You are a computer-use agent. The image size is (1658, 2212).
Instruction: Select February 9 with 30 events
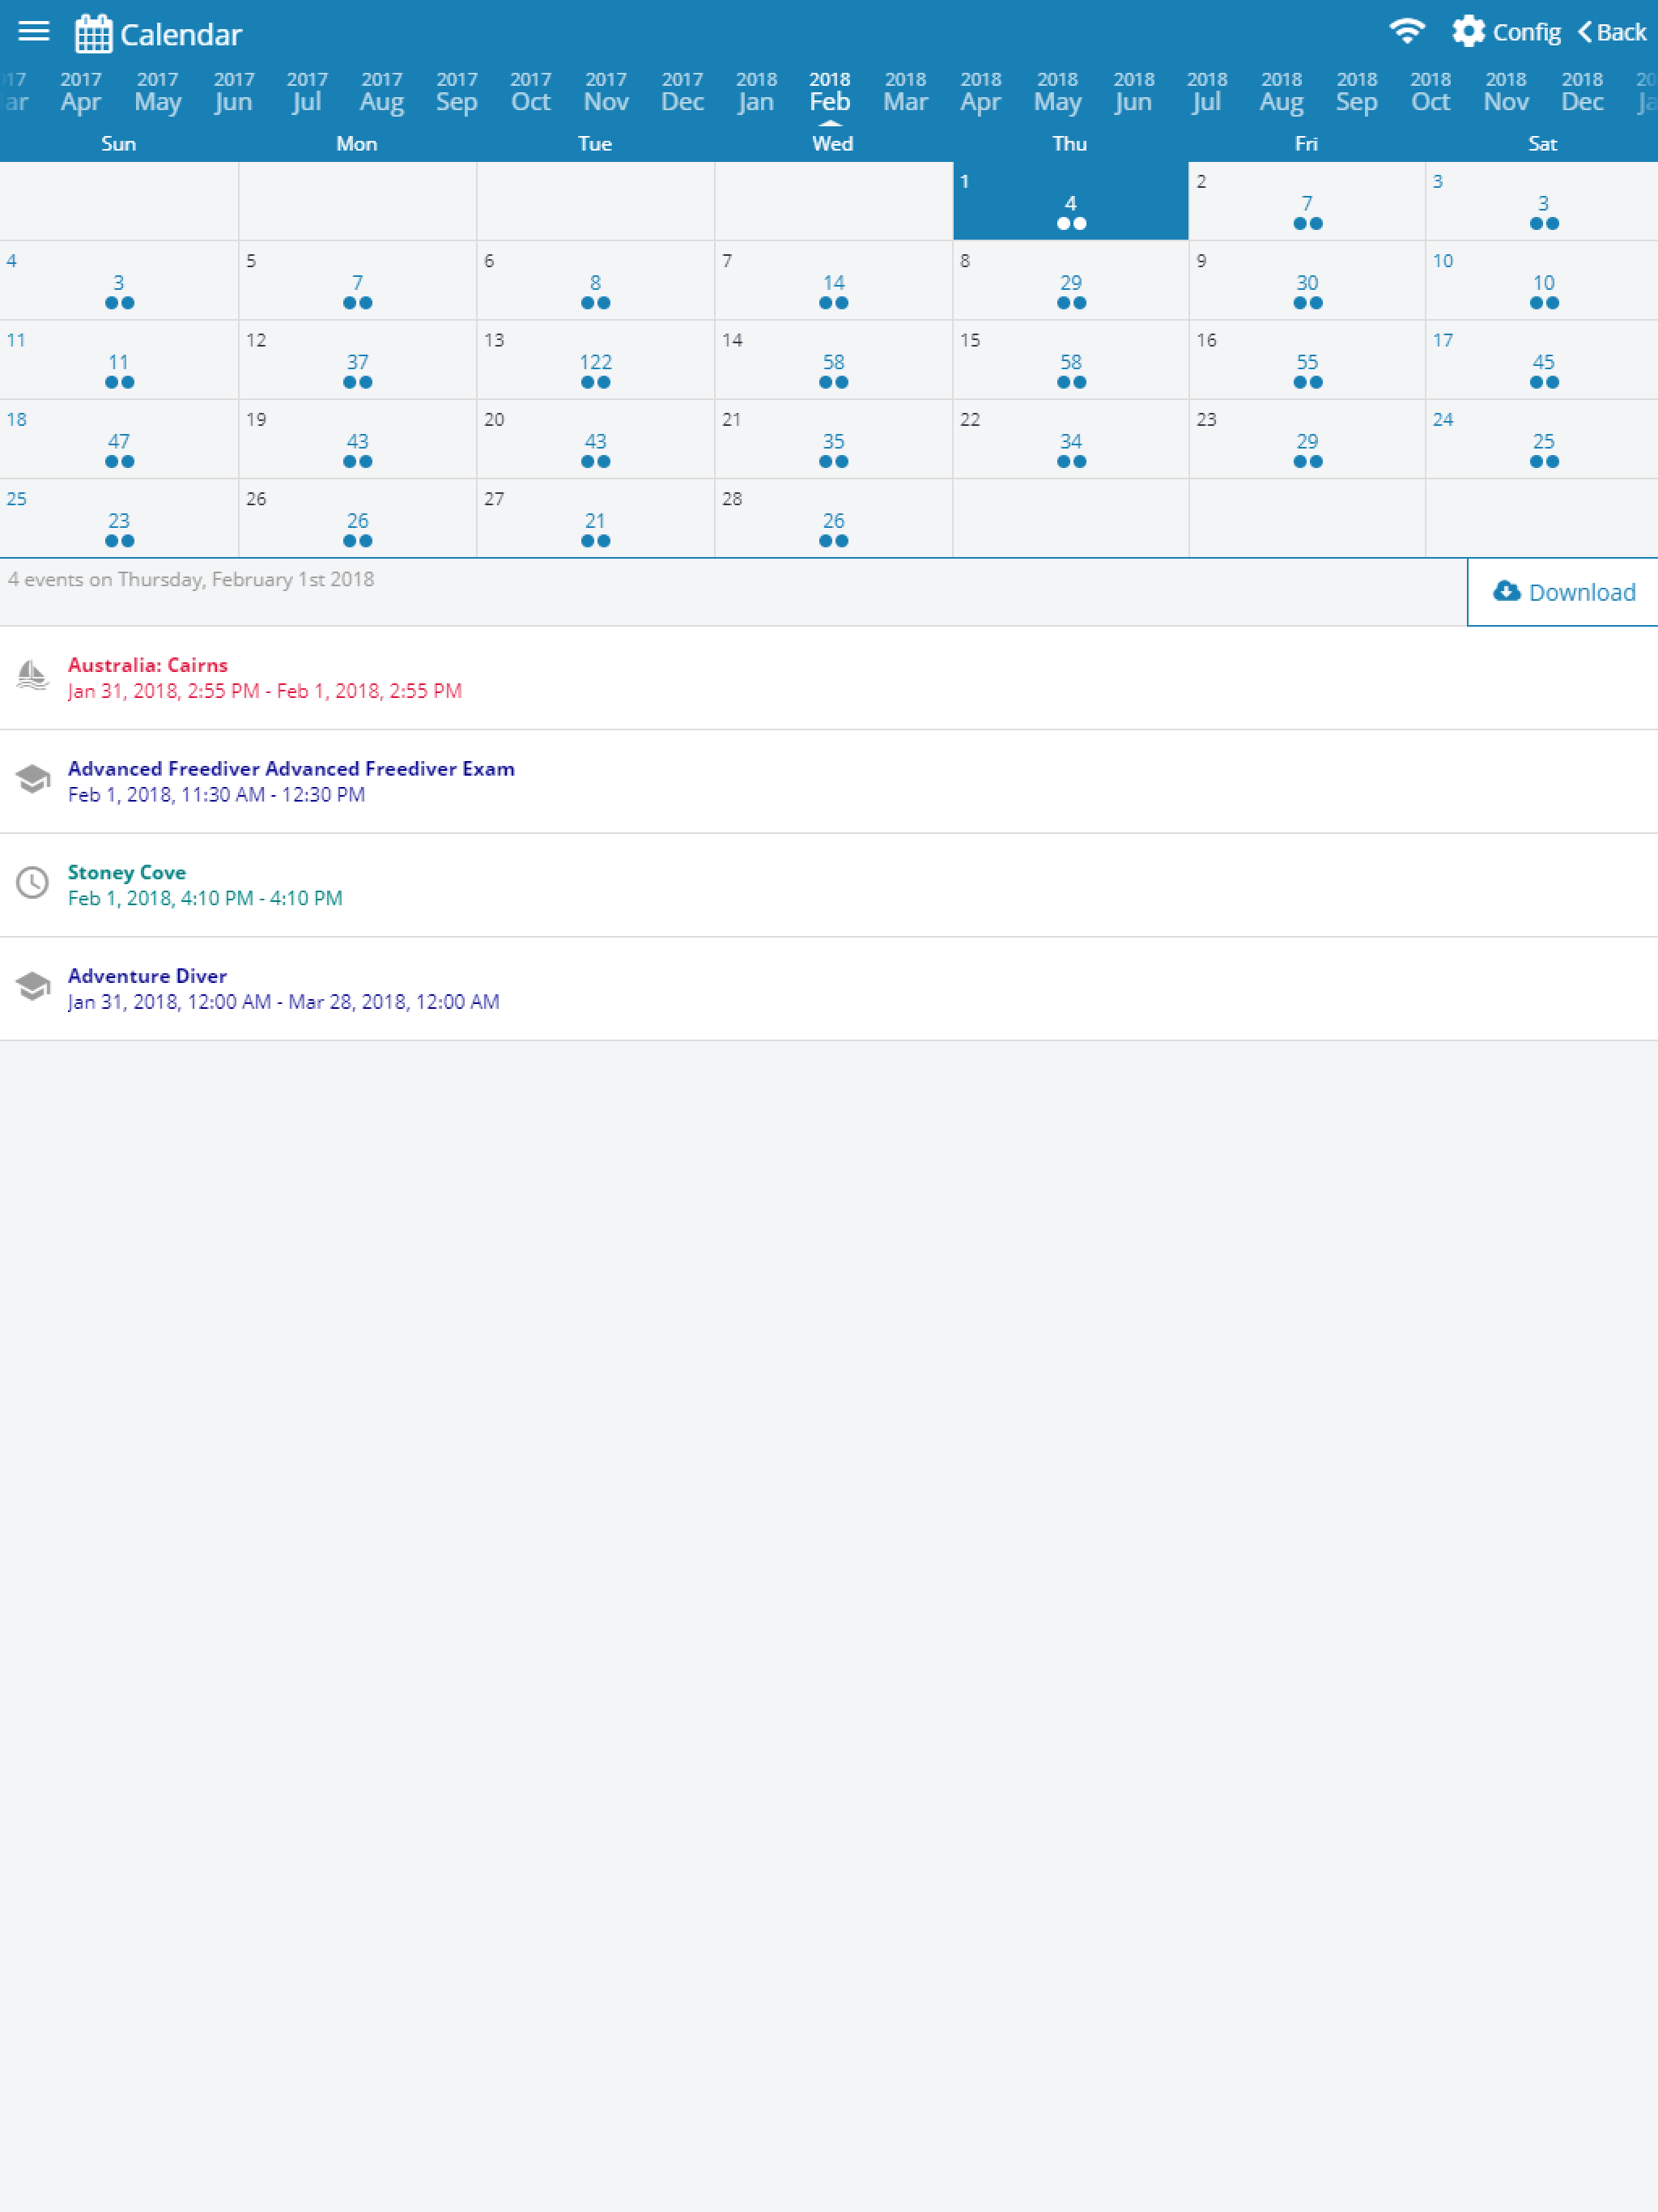1307,280
